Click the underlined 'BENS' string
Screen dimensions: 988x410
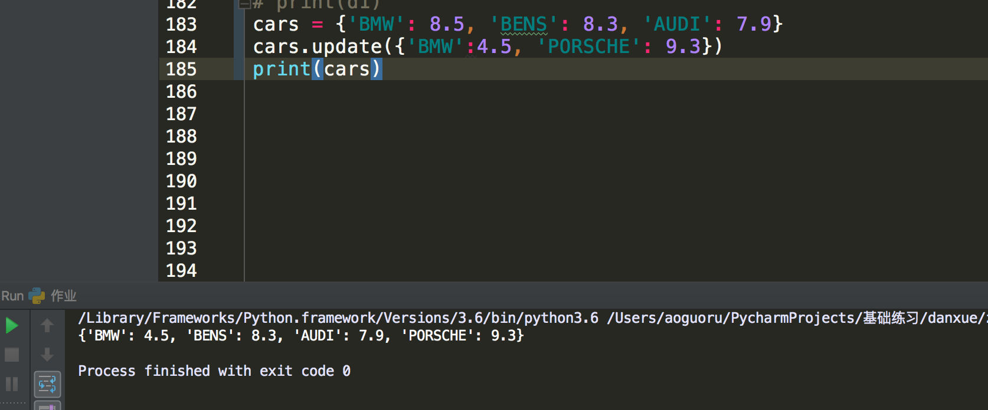click(524, 24)
